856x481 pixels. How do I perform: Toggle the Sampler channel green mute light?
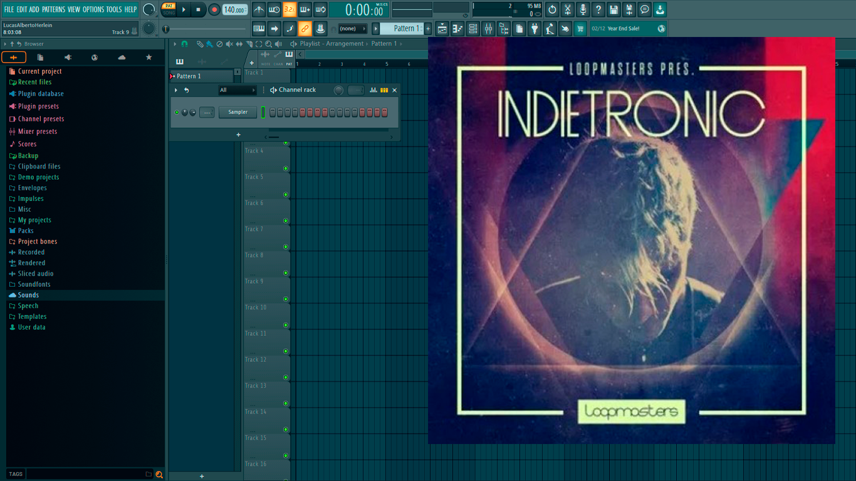pos(177,112)
